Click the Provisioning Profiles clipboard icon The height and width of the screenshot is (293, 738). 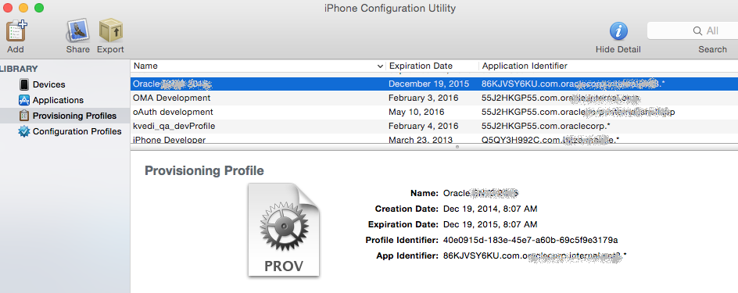tap(24, 116)
